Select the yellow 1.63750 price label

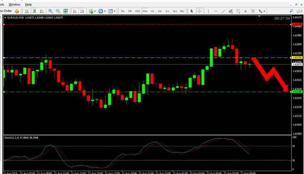(x=297, y=58)
